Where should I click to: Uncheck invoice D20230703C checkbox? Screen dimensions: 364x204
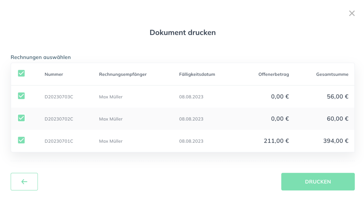point(21,96)
